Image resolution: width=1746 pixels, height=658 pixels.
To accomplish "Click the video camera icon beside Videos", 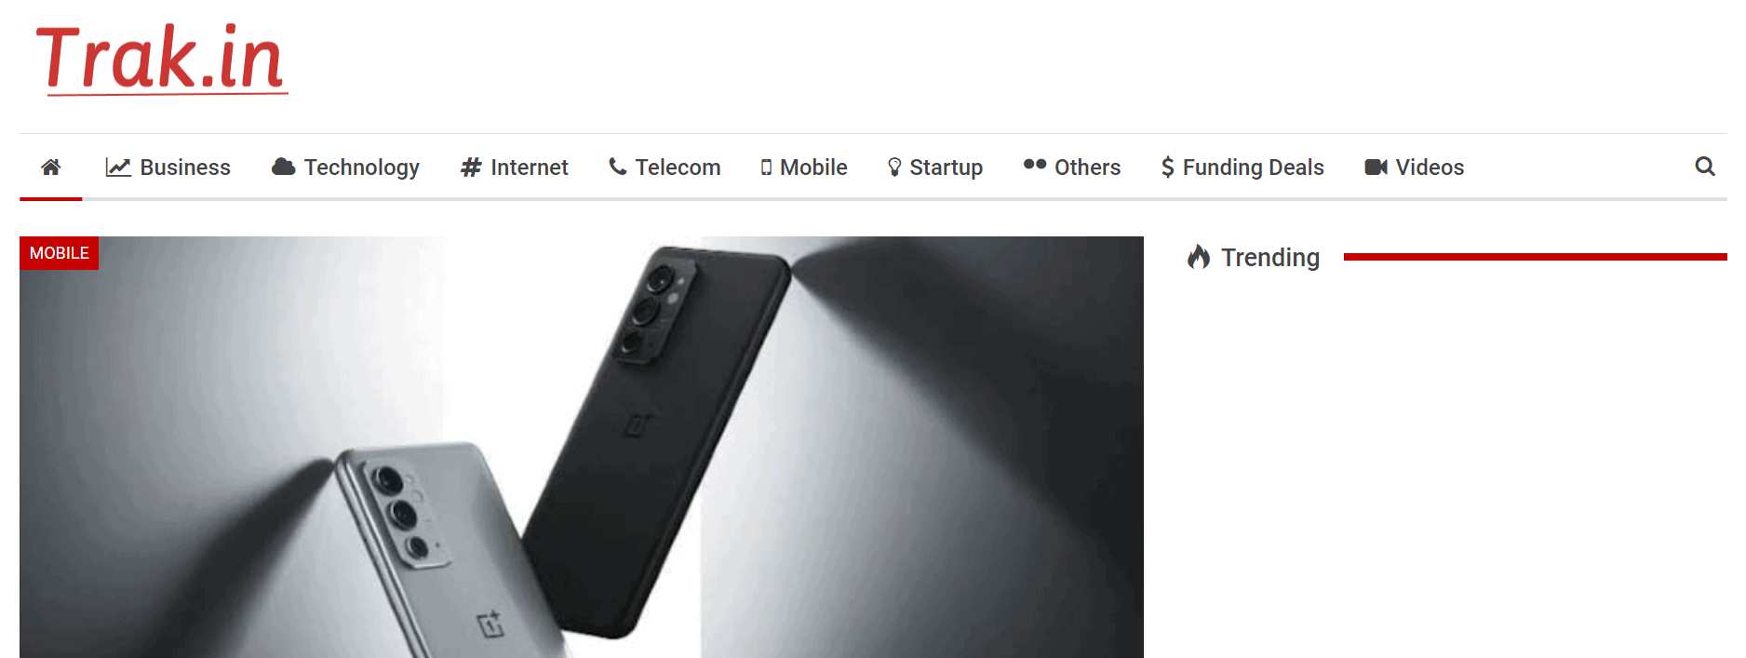I will 1376,168.
